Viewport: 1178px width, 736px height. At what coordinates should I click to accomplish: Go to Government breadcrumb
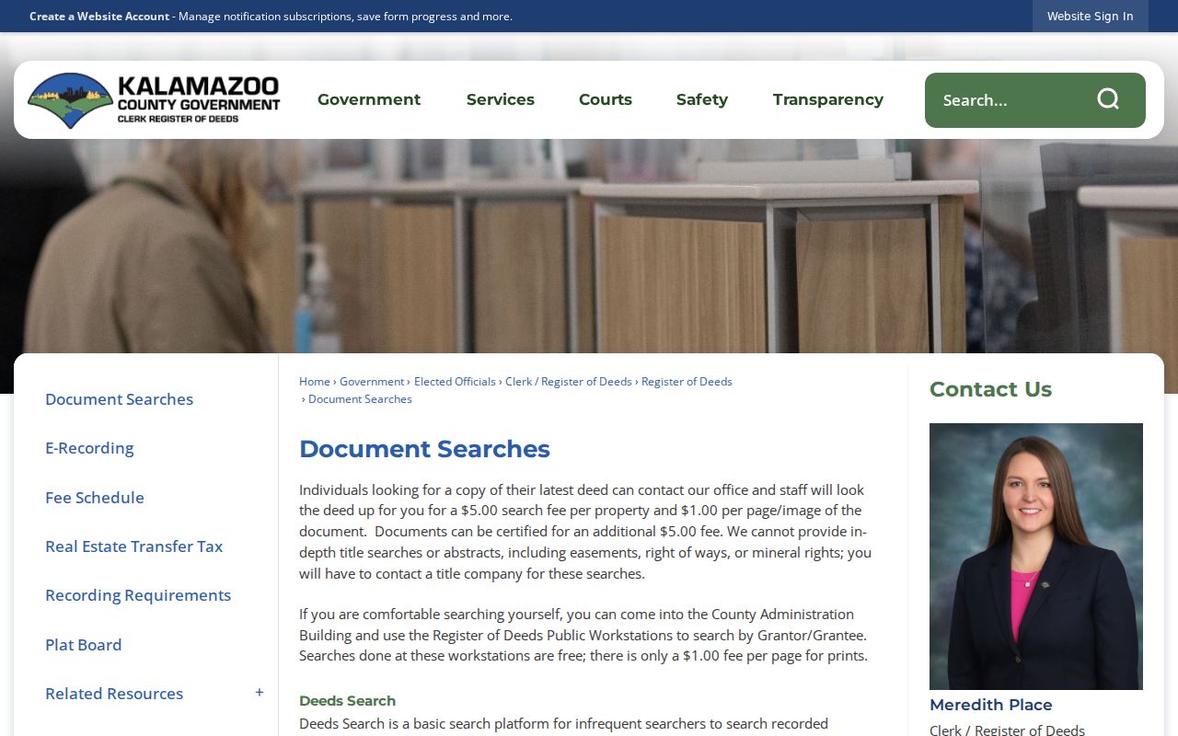coord(372,382)
